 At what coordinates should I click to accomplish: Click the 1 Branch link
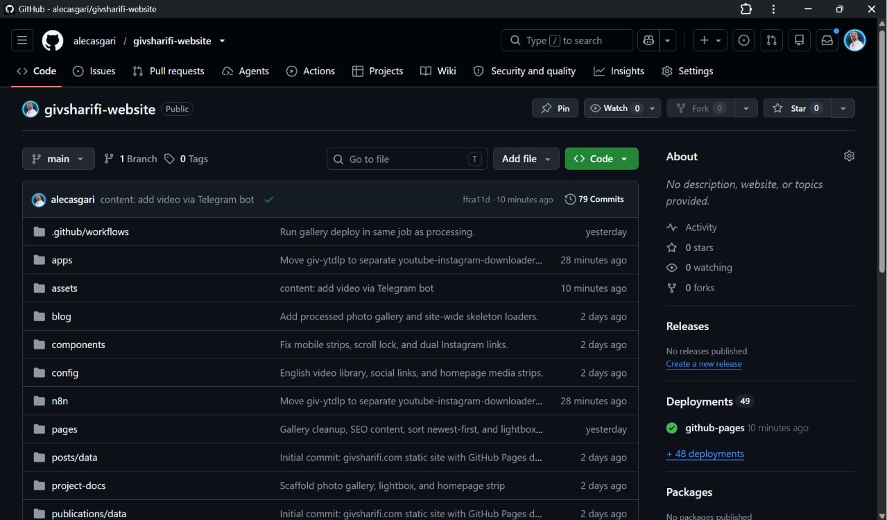[130, 159]
